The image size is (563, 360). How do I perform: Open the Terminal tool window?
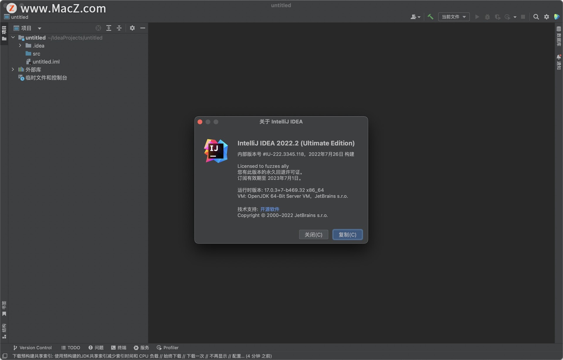click(118, 347)
